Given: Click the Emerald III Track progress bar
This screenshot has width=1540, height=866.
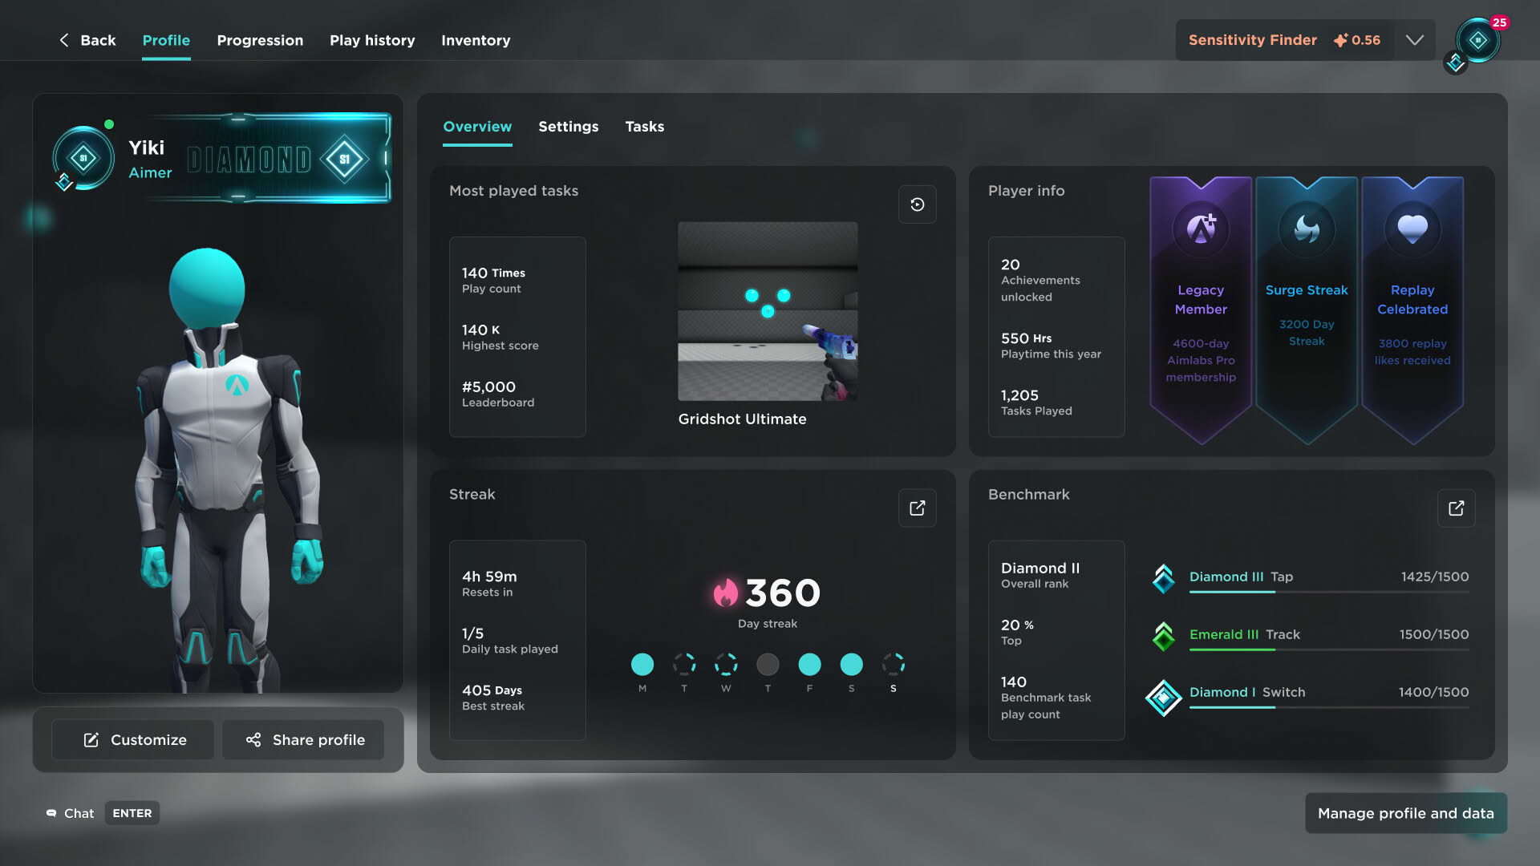Looking at the screenshot, I should (1329, 649).
